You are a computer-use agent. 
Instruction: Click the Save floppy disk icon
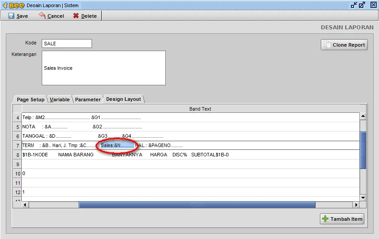[11, 16]
